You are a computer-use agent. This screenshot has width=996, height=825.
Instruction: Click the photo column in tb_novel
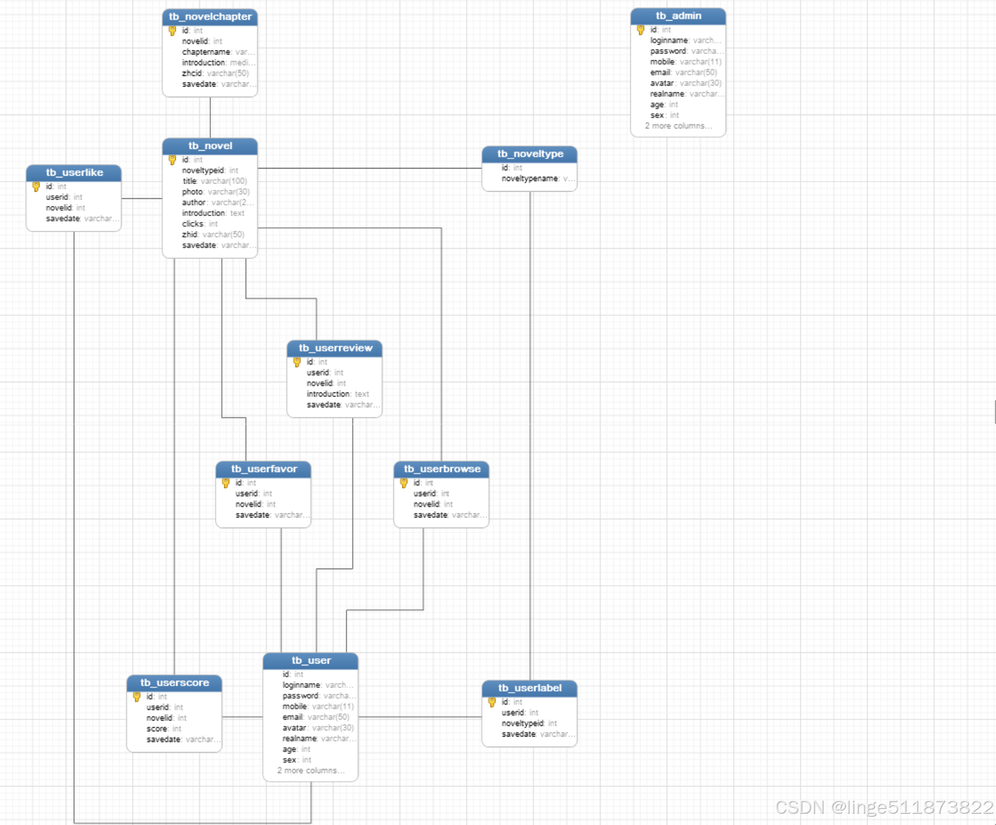[215, 192]
